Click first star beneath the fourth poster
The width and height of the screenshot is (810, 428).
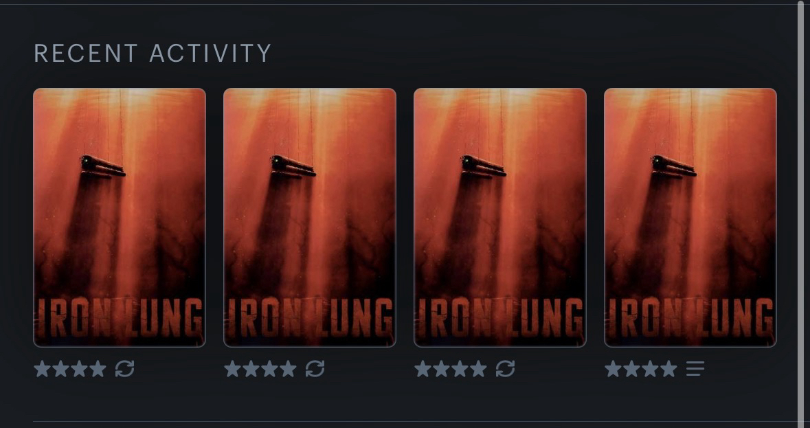tap(614, 369)
